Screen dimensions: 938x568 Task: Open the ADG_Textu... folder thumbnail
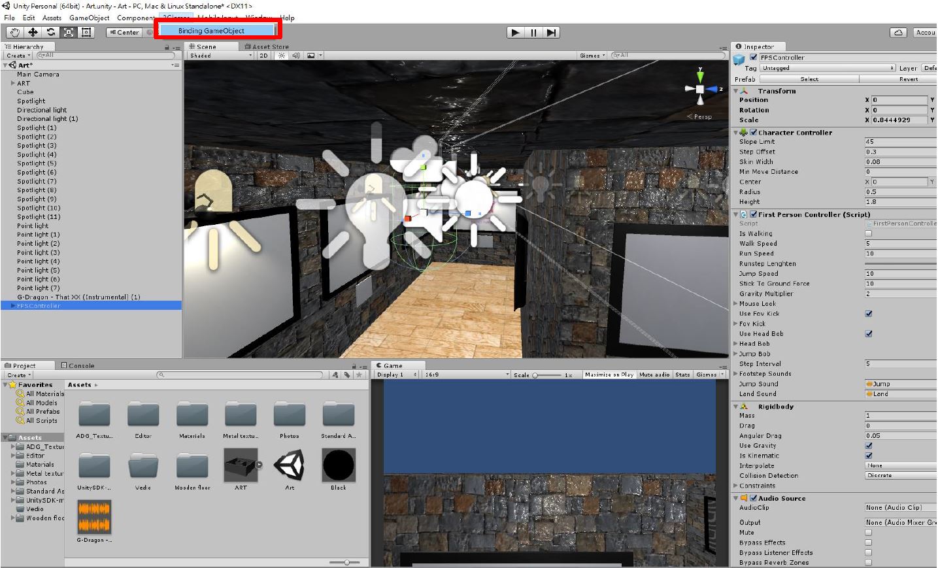(x=94, y=414)
